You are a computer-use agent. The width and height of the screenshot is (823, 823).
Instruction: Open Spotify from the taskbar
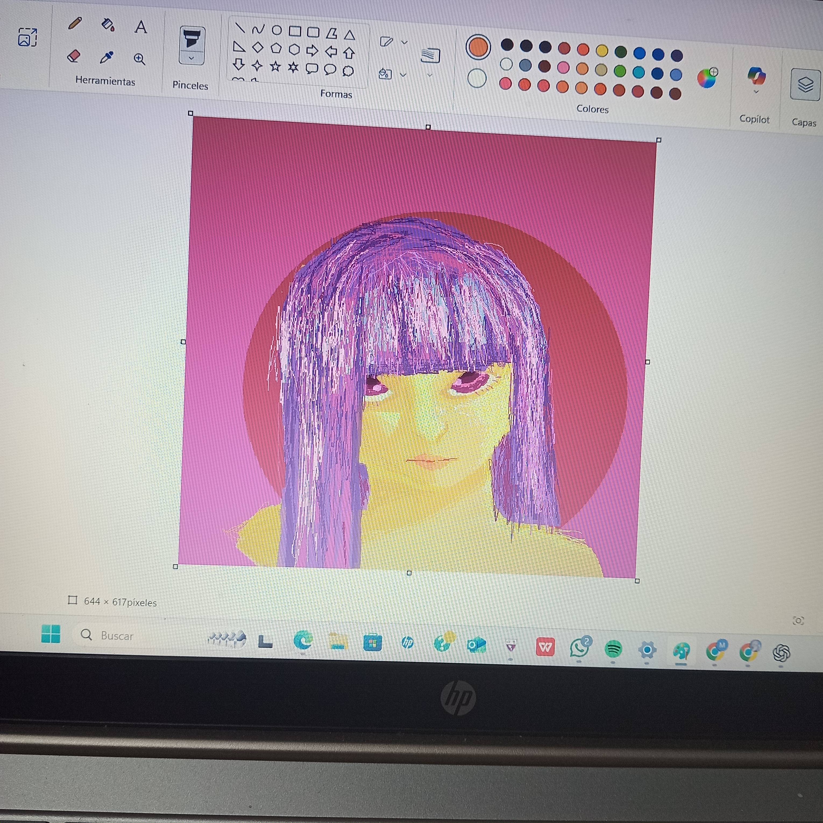pyautogui.click(x=613, y=649)
